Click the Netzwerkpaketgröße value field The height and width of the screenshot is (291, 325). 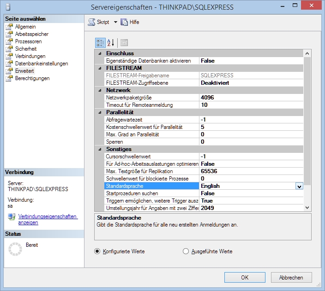252,98
